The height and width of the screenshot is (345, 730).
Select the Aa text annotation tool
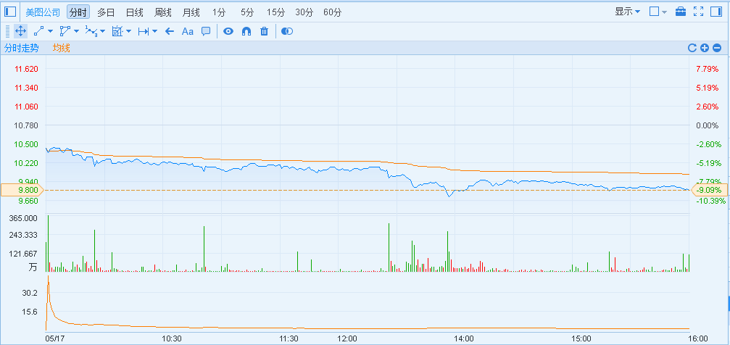point(188,31)
